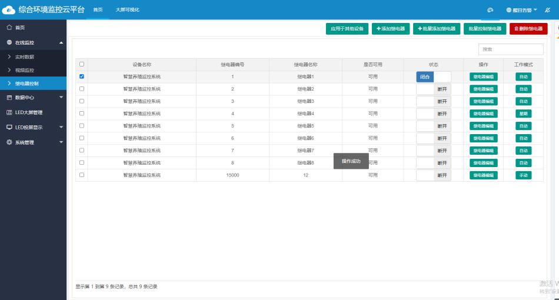Click the red 删除继电器 button

point(528,28)
